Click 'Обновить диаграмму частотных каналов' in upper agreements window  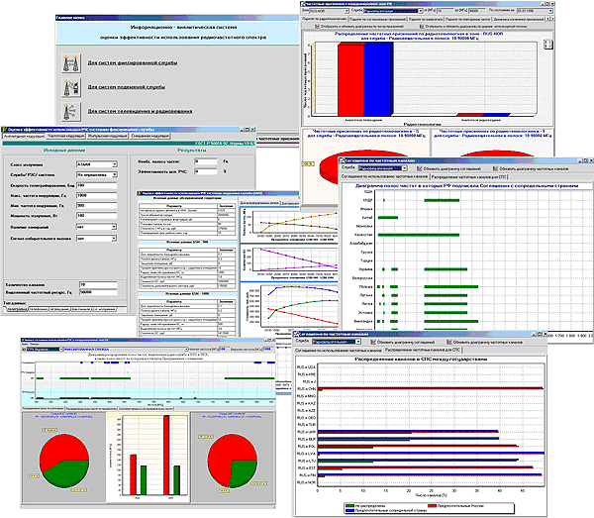[531, 168]
